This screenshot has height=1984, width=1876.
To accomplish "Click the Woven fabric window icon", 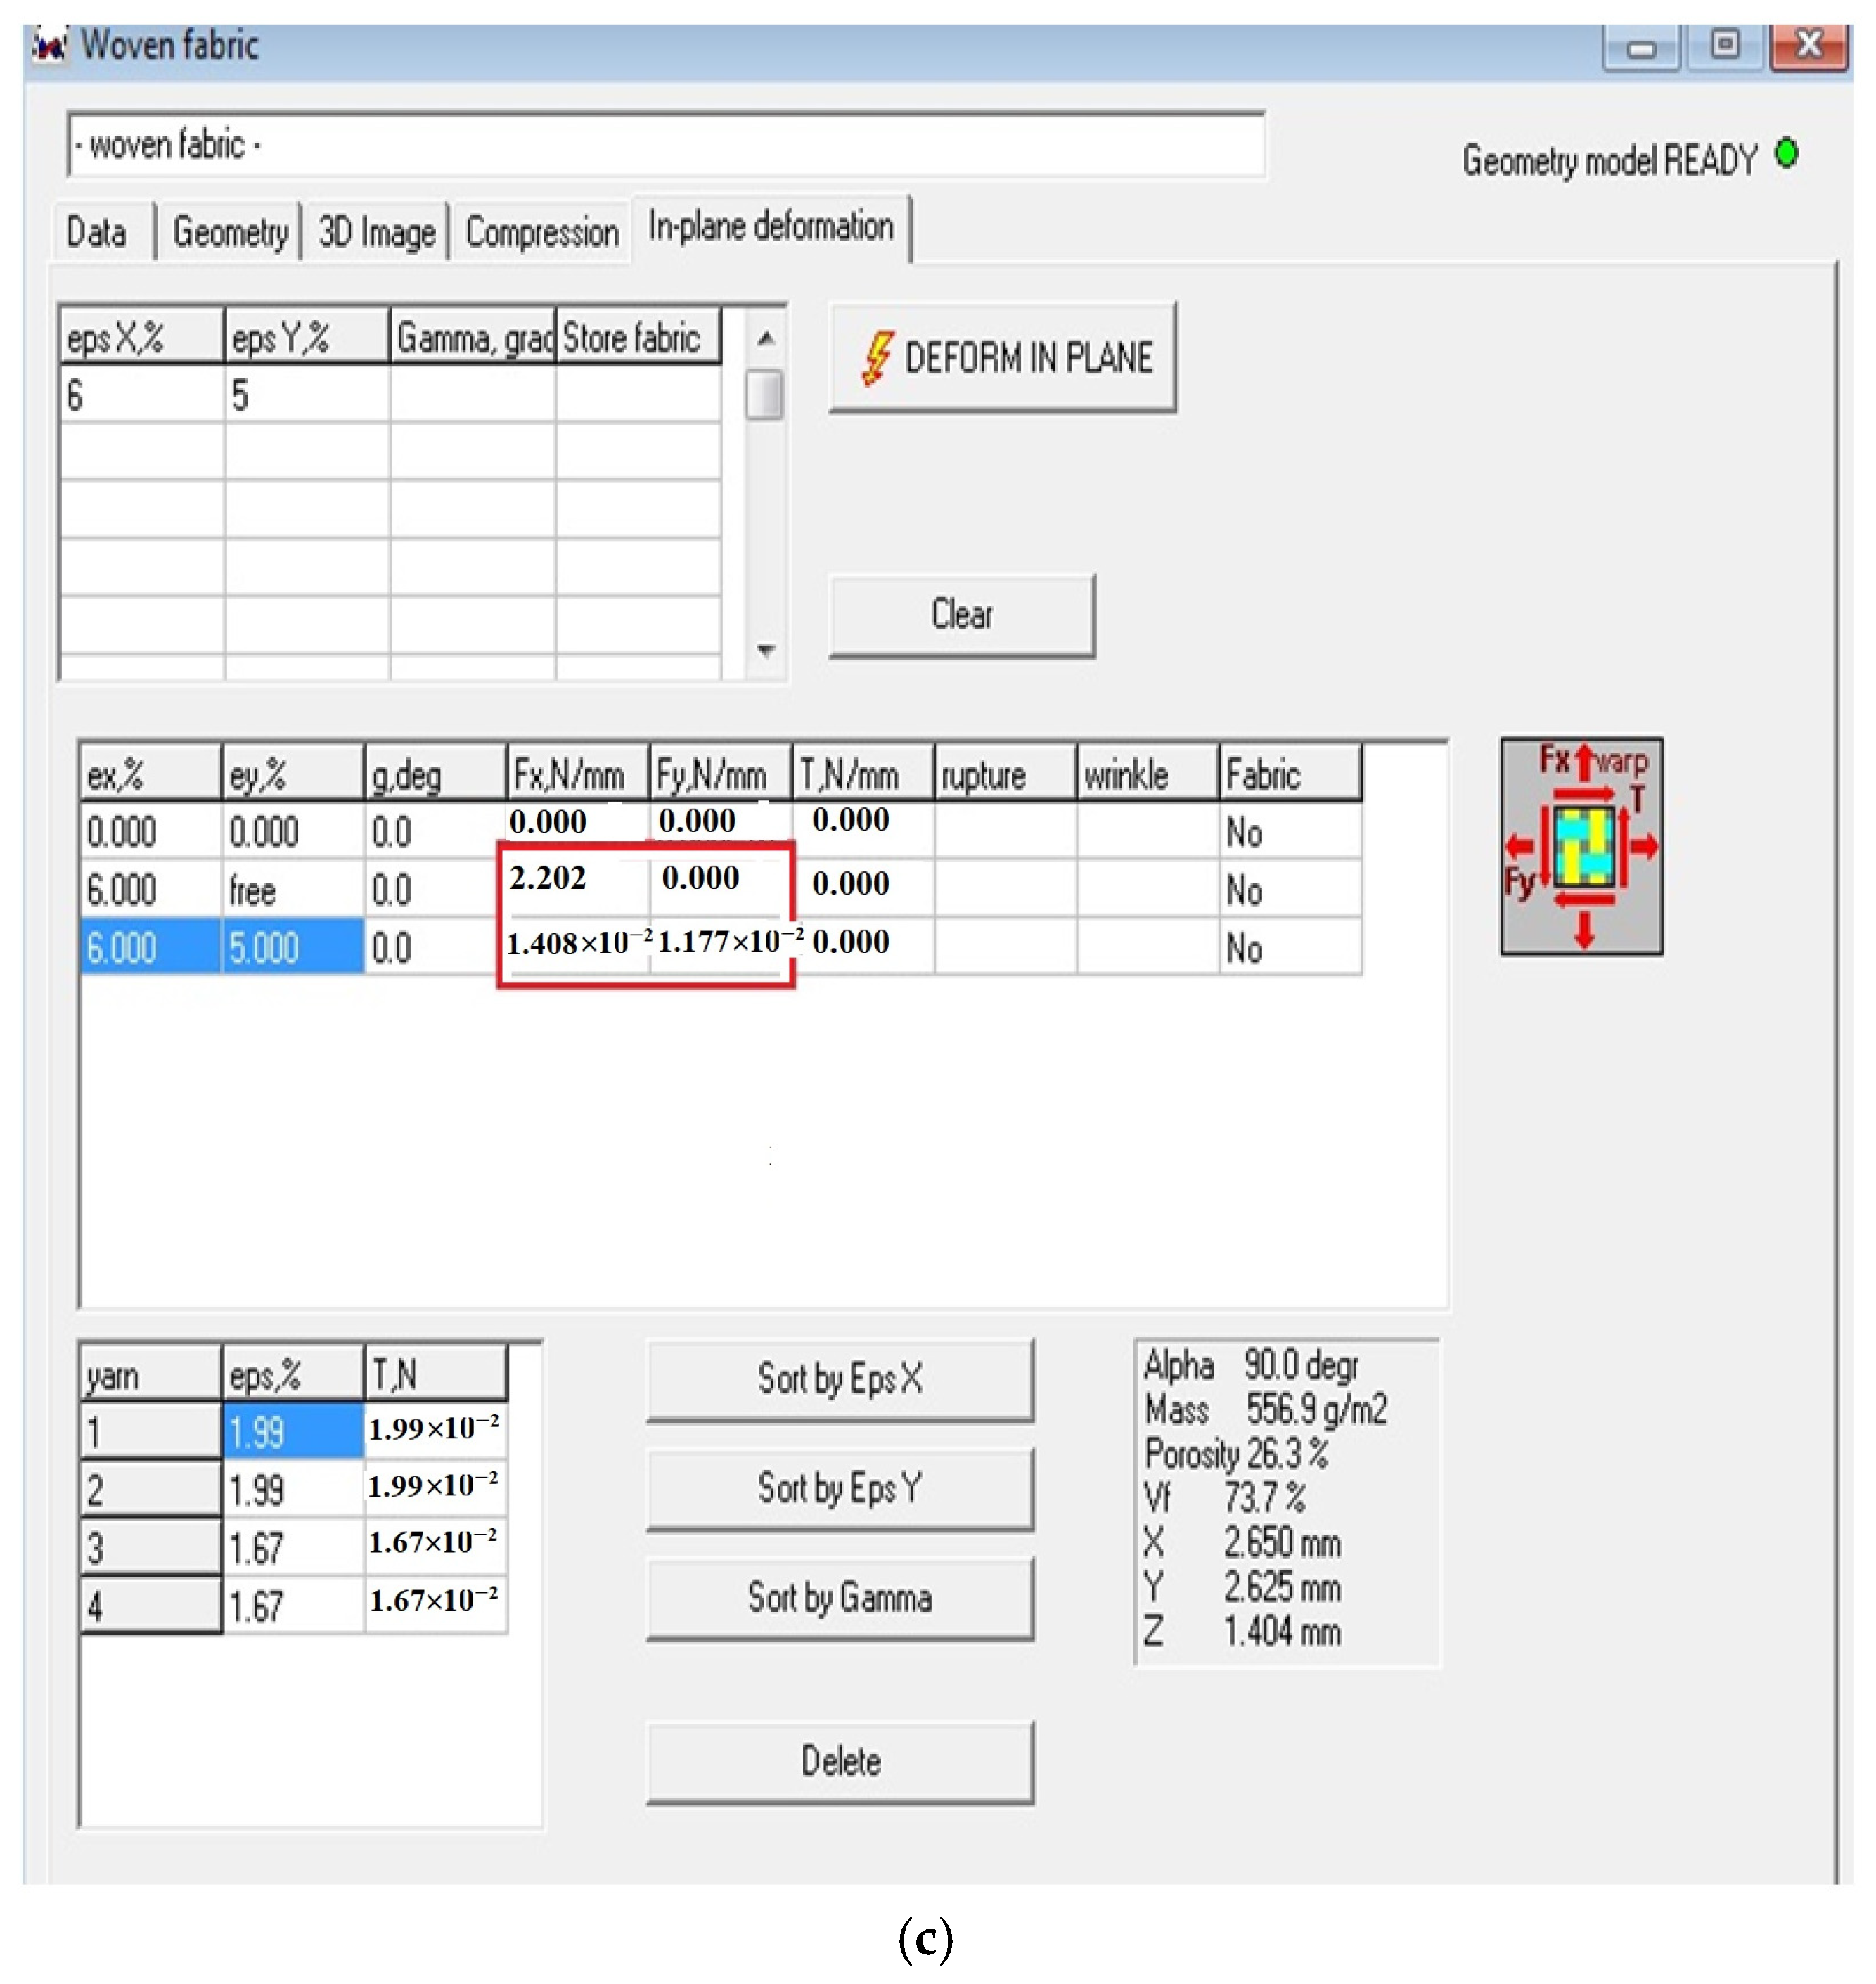I will [x=50, y=45].
